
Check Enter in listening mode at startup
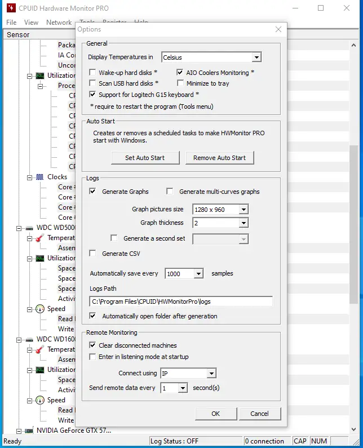click(92, 357)
